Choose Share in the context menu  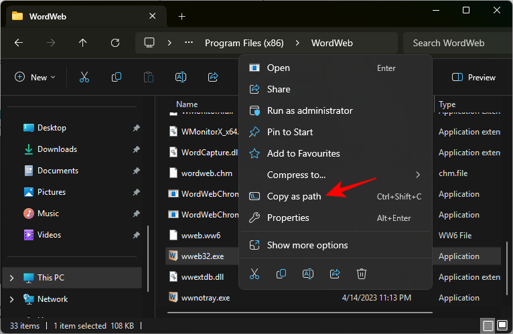click(336, 89)
